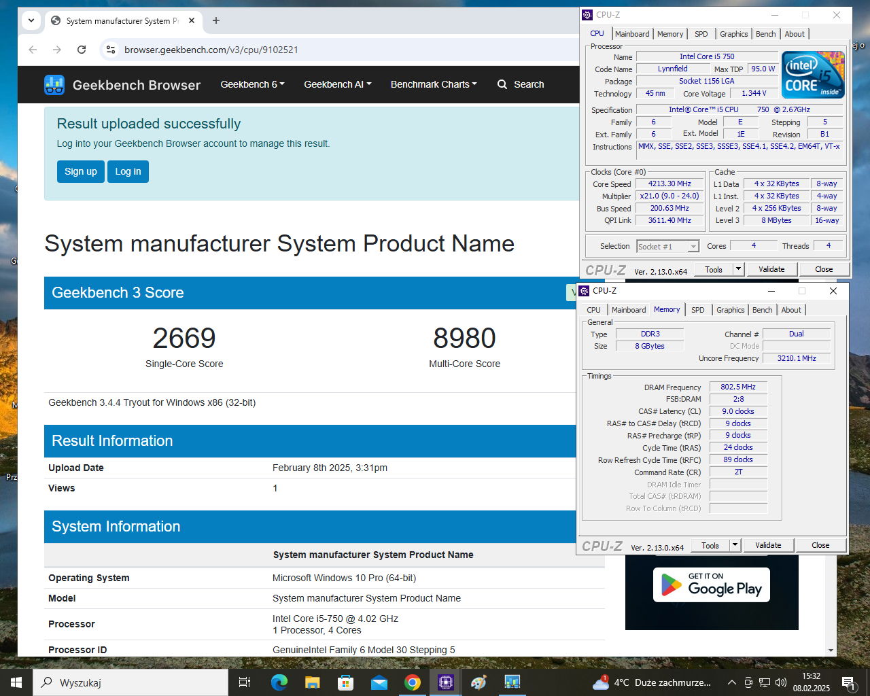
Task: Open the notification center icon
Action: coord(848,682)
